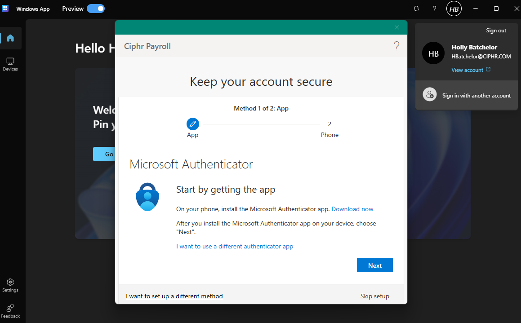Click the large HB profile picture
Image resolution: width=521 pixels, height=323 pixels.
(x=433, y=53)
